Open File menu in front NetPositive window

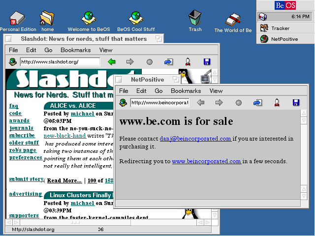pos(124,91)
